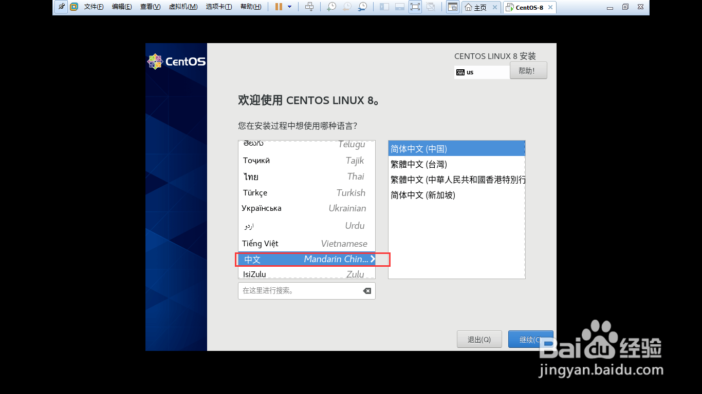The image size is (702, 394).
Task: Open the snapshot manager icon
Action: 362,7
